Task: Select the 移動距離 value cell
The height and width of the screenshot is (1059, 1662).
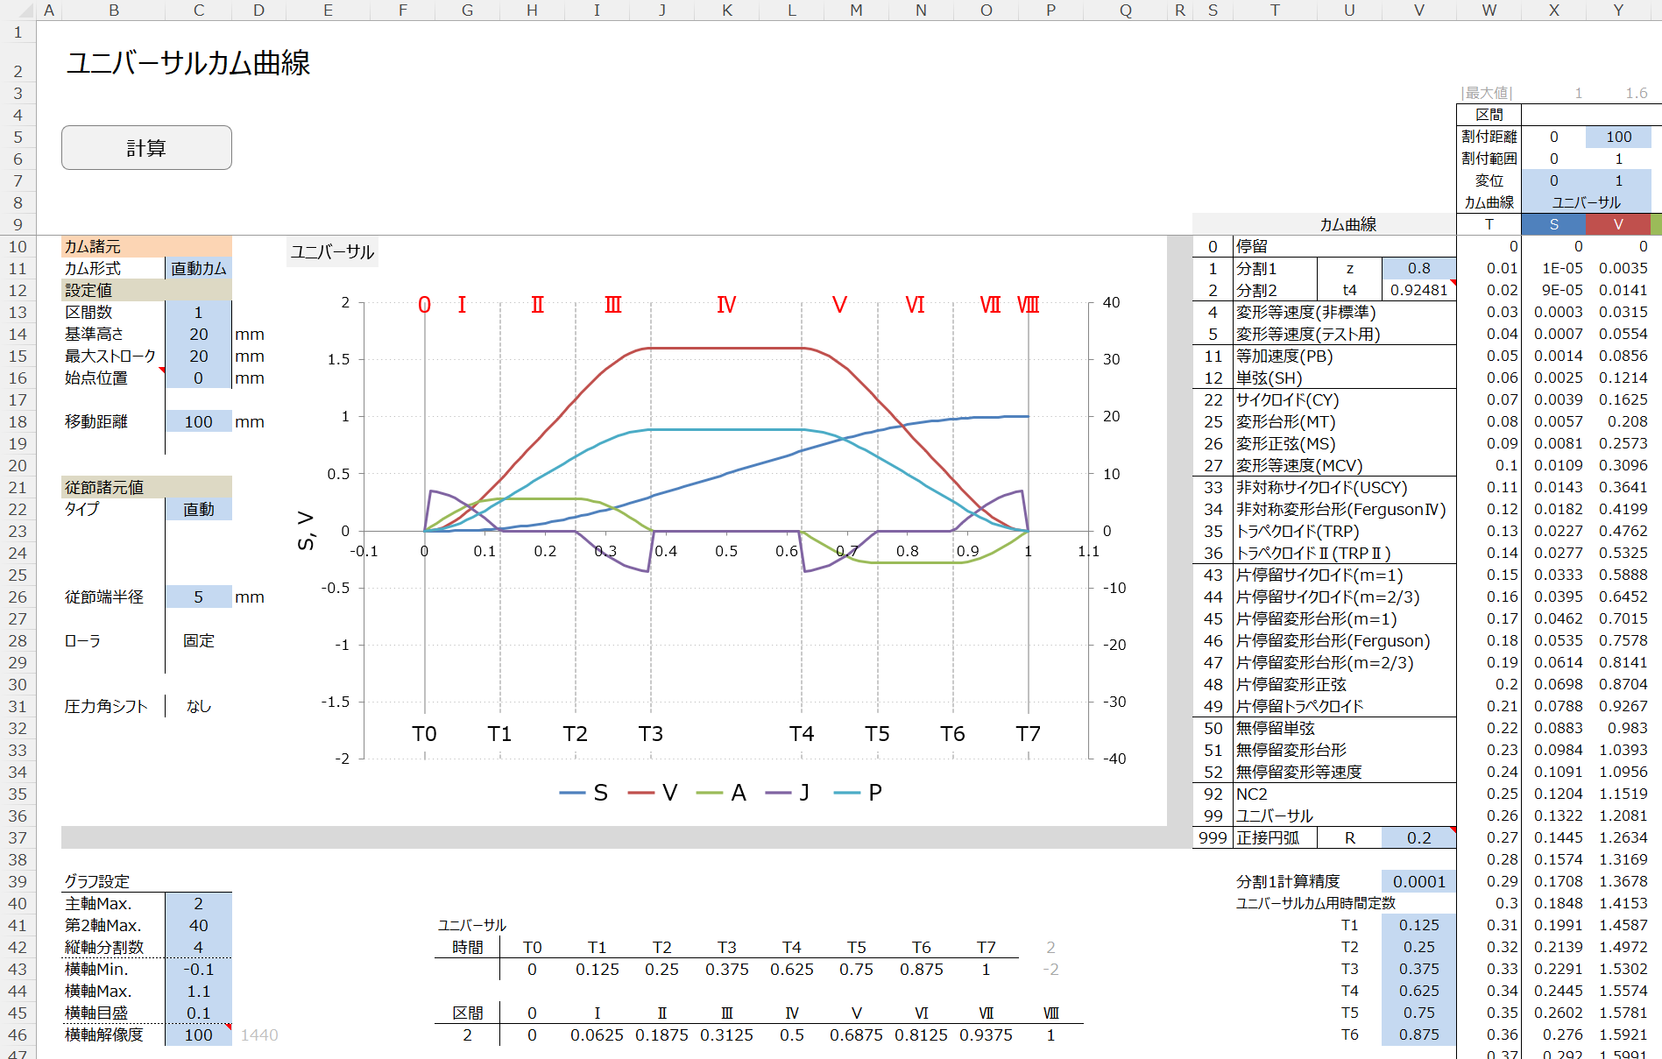Action: click(198, 422)
